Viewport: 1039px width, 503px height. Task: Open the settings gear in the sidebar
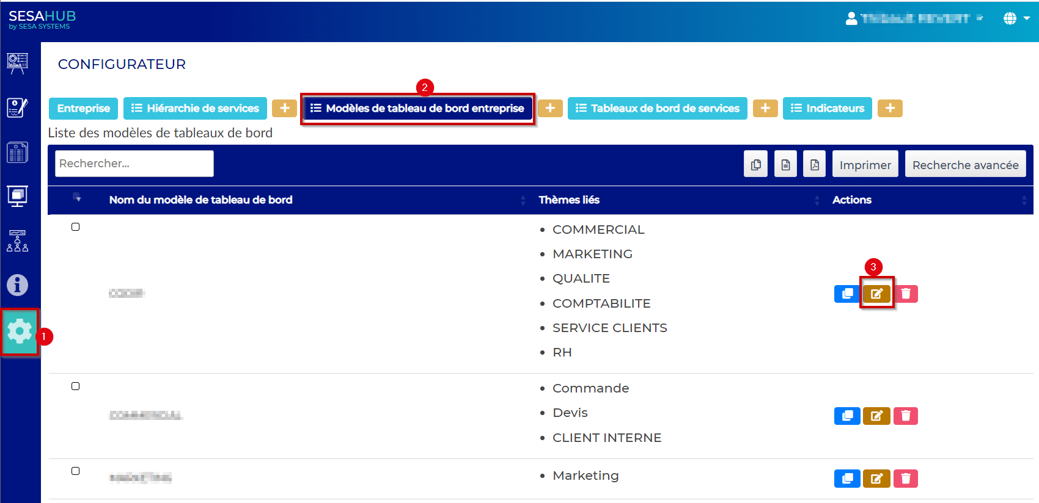click(x=20, y=331)
